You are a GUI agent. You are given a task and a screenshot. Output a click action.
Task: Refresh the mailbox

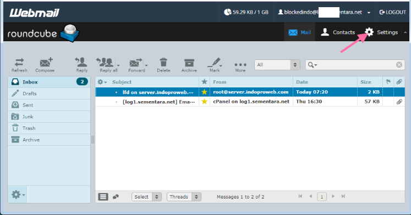point(19,65)
